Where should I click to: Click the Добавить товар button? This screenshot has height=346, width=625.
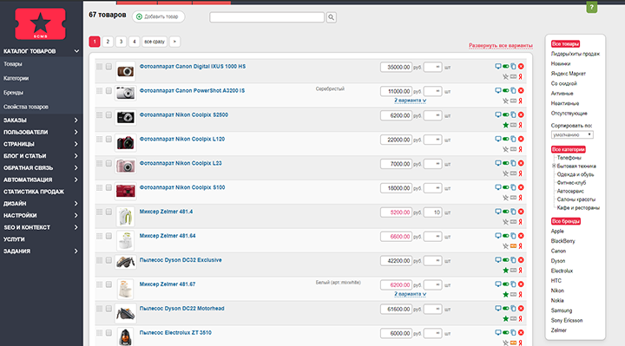[x=158, y=16]
